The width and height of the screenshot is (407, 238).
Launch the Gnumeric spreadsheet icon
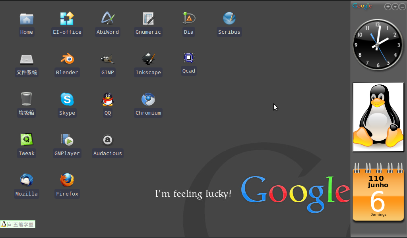tap(148, 19)
